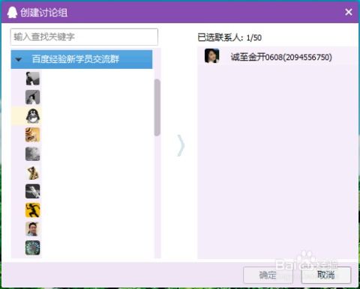Choose the orange tiger avatar contact
This screenshot has height=289, width=360.
tap(82, 135)
